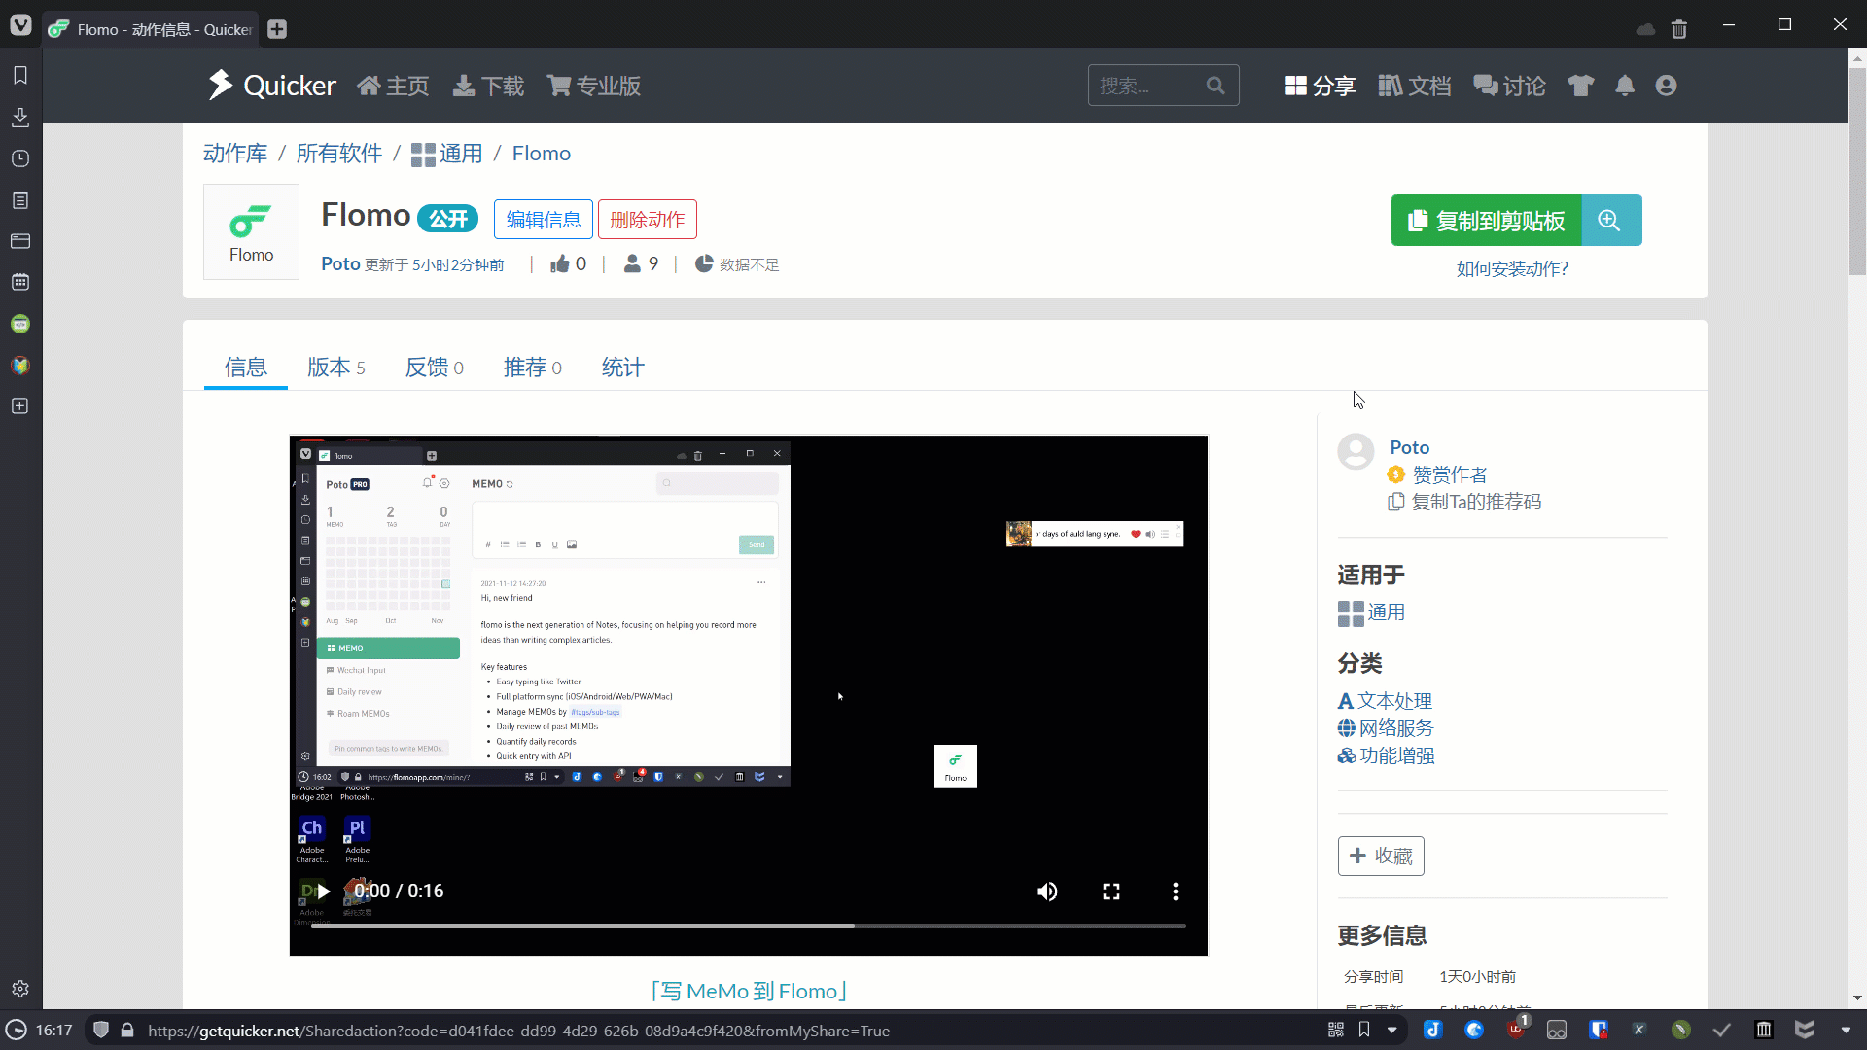Click the site search input field
Screen dimensions: 1867x1050
[x=1147, y=86]
